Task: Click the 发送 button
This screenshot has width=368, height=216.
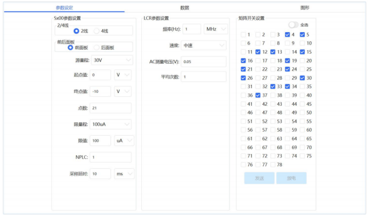Action: point(259,178)
